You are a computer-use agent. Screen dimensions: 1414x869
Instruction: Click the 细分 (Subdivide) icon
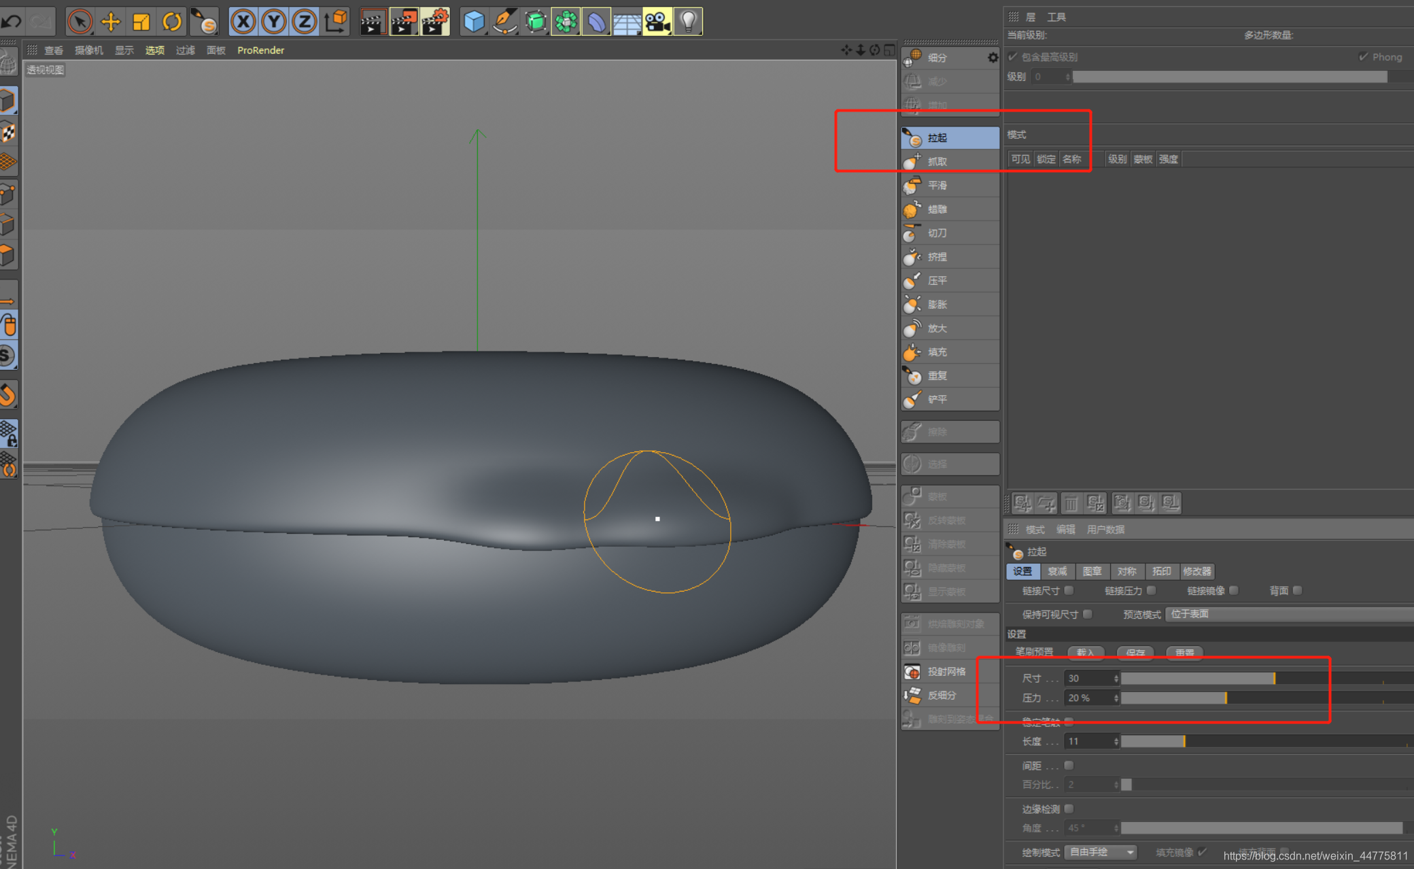[913, 58]
